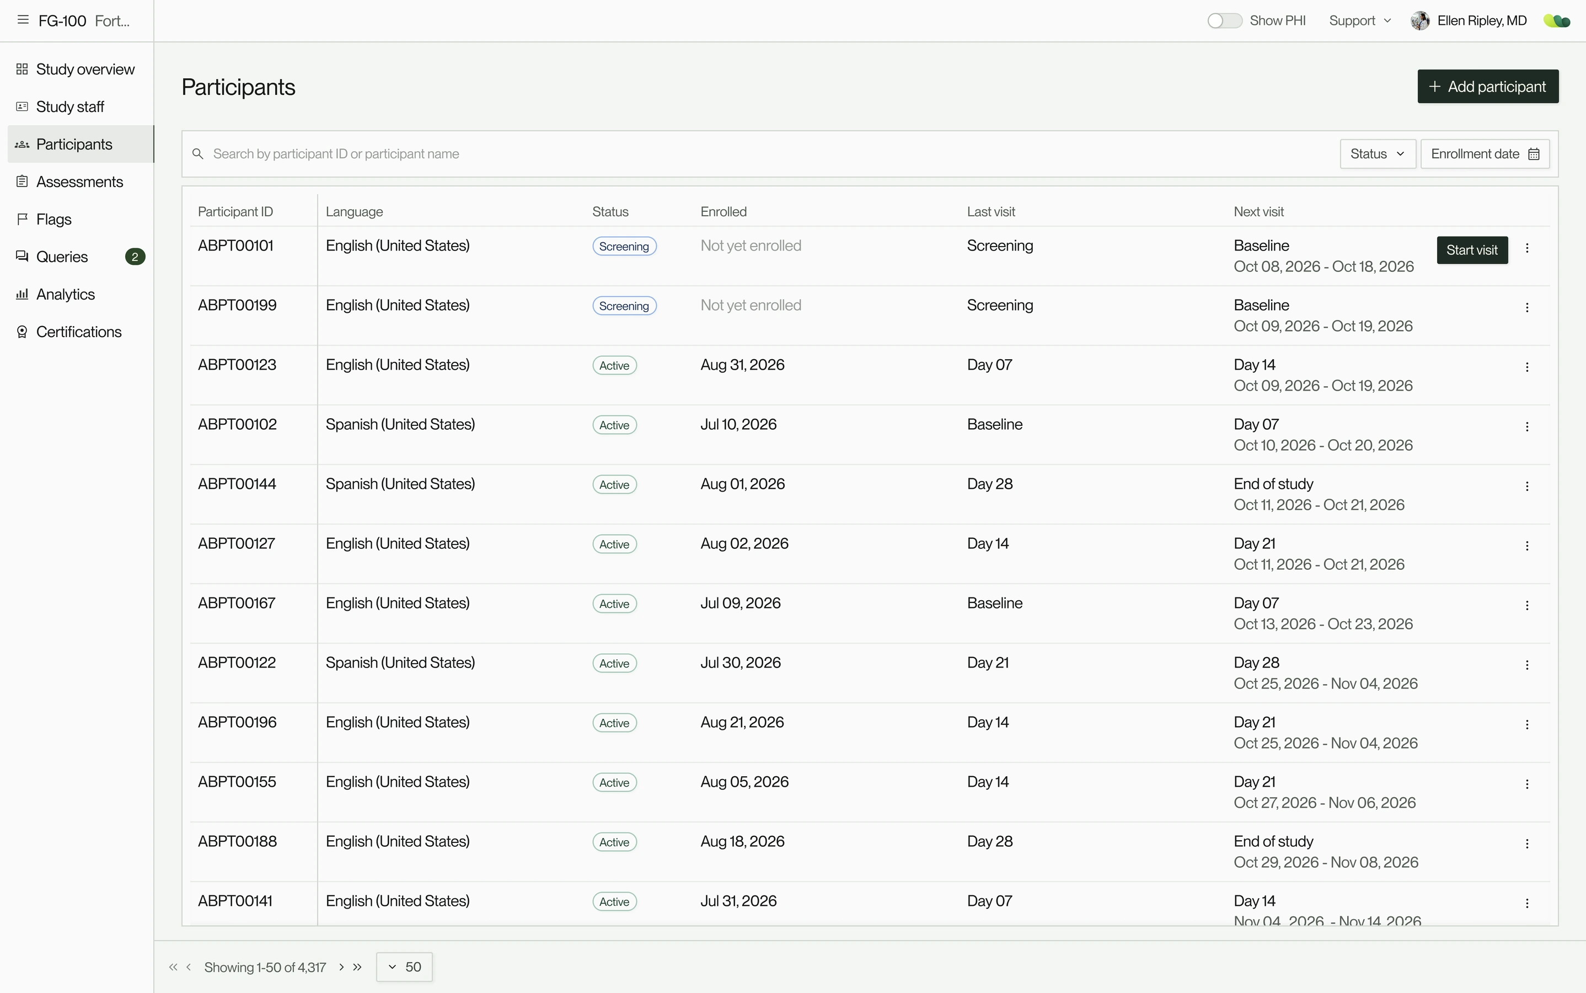
Task: Click Add participant button
Action: pos(1487,87)
